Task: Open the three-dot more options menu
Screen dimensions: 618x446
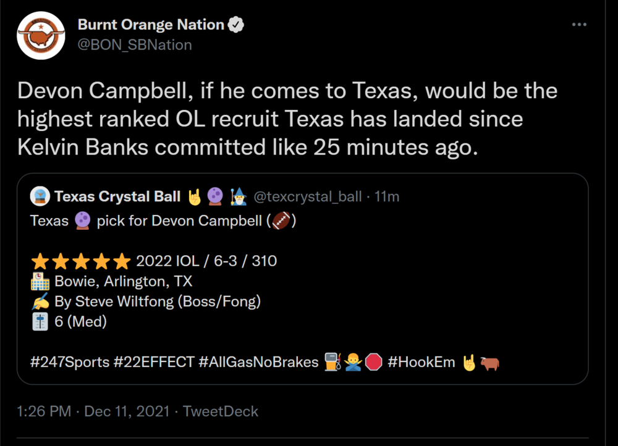Action: (579, 25)
